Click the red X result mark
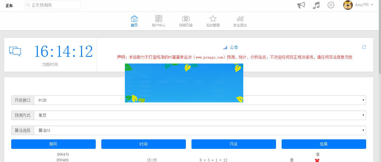This screenshot has height=162, width=381. pos(317,161)
